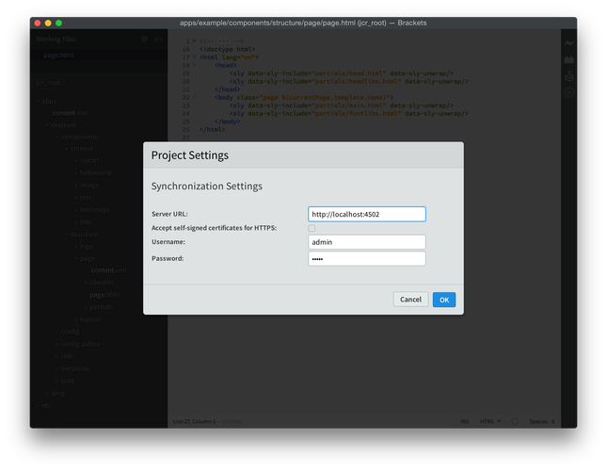Toggle accept self-signed certificates checkbox
Image resolution: width=607 pixels, height=471 pixels.
311,228
